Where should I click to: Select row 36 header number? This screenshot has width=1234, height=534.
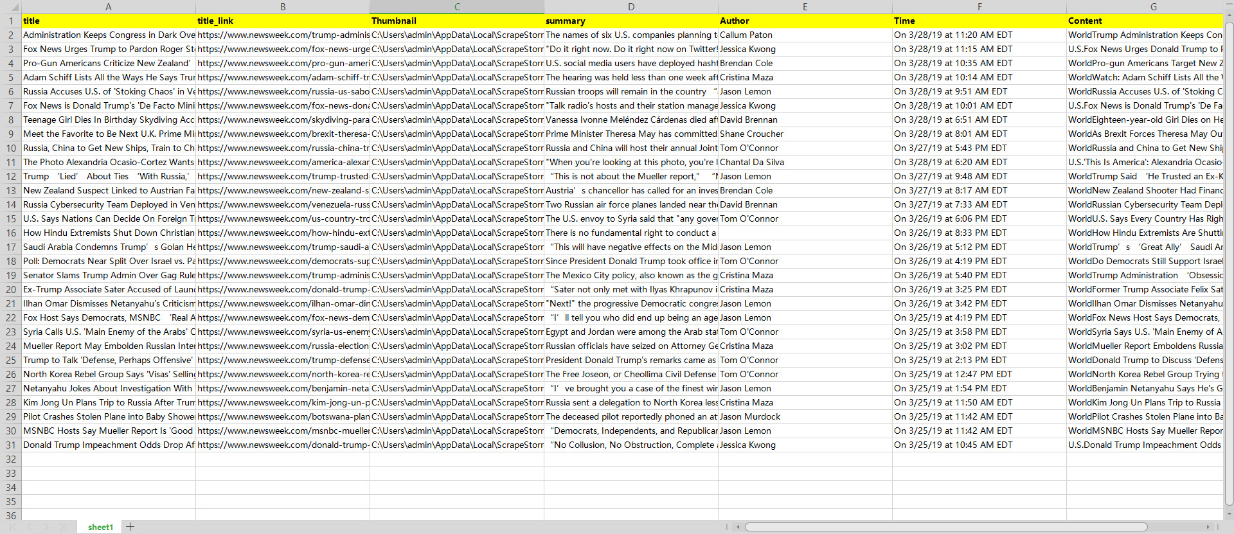click(x=11, y=515)
